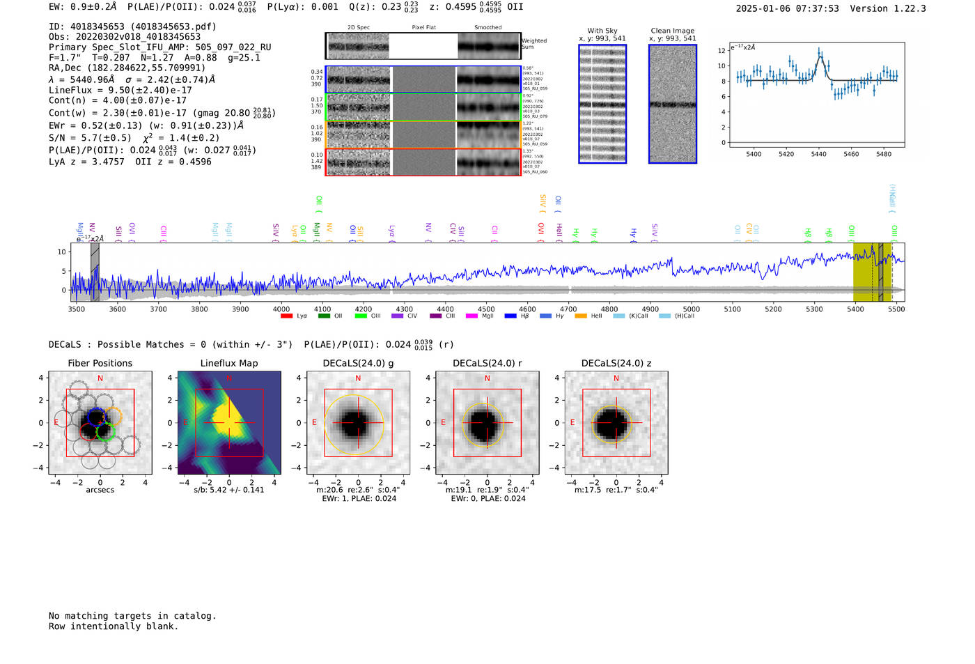Click the '2D Spec' column header
Screen dimensions: 975x664
pos(359,28)
